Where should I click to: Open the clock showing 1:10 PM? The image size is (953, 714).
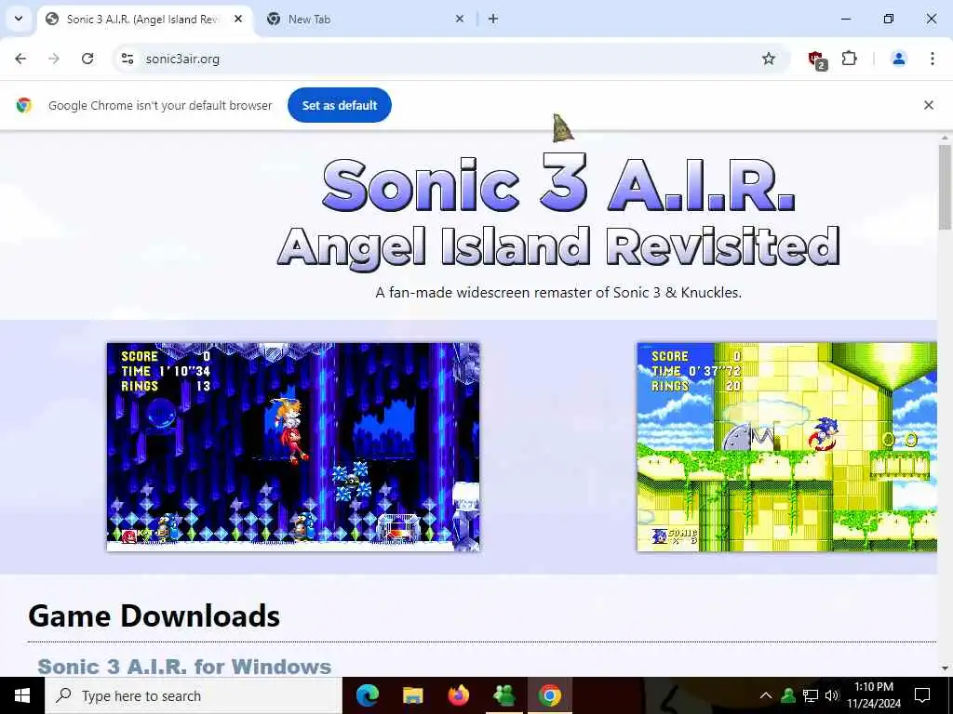[x=873, y=695]
